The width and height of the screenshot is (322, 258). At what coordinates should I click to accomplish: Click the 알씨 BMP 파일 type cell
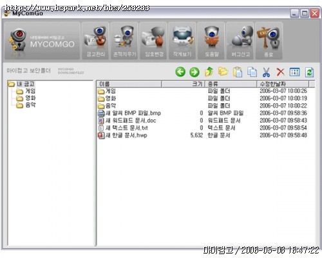tap(225, 113)
